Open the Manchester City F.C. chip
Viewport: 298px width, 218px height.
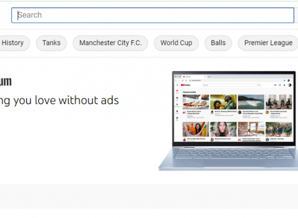pyautogui.click(x=111, y=43)
